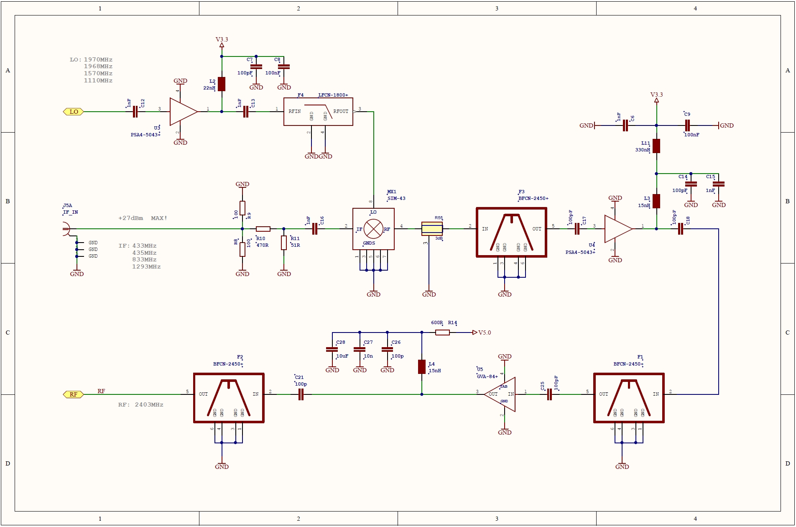796x527 pixels.
Task: Click the F2 bandpass filter near RF port
Action: [x=229, y=398]
